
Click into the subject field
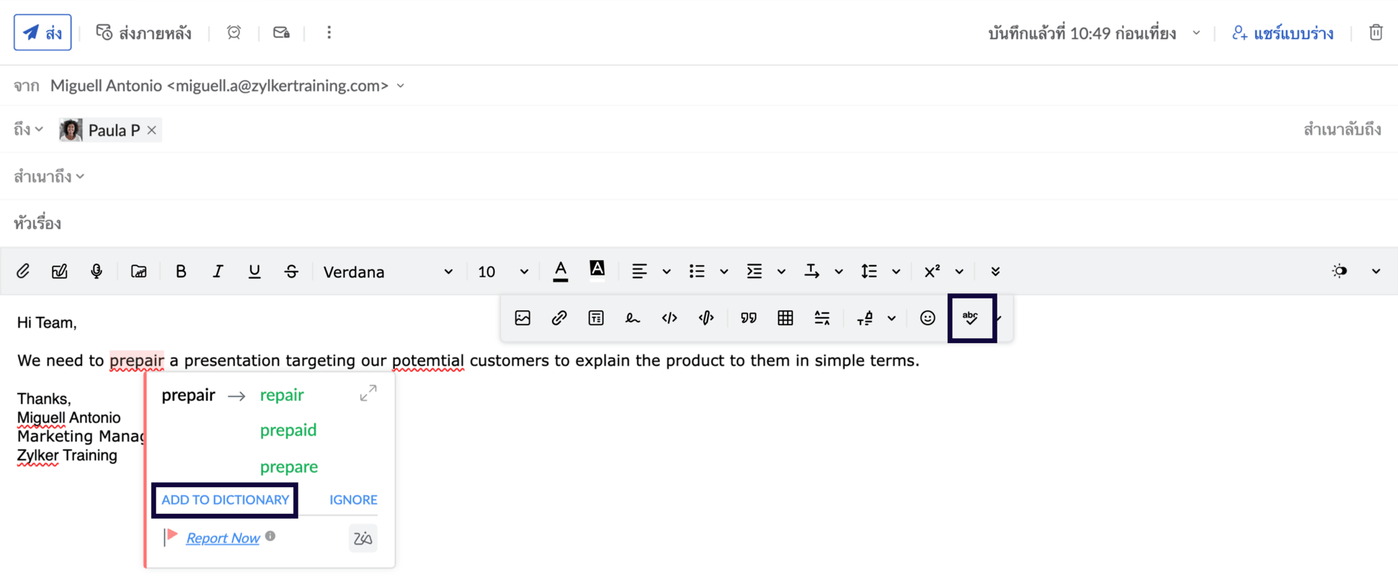click(699, 223)
